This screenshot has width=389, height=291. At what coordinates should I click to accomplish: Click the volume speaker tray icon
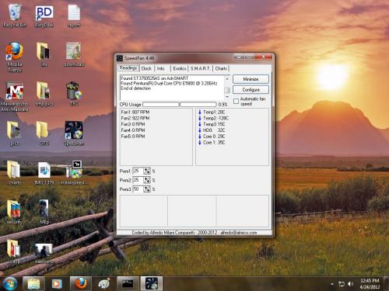(350, 284)
